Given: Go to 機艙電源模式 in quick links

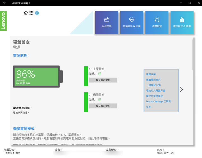Looking at the screenshot, I should click(x=153, y=80).
